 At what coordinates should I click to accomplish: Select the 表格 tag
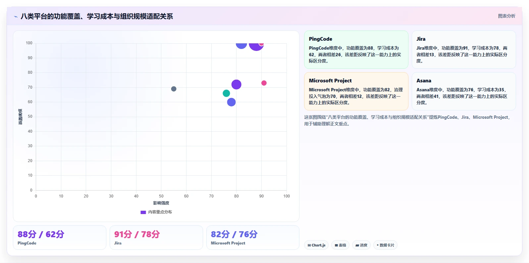340,245
